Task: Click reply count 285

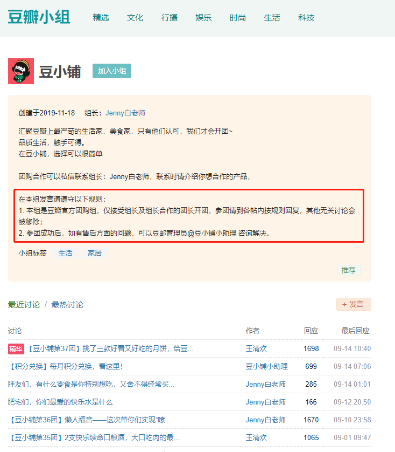Action: (311, 384)
